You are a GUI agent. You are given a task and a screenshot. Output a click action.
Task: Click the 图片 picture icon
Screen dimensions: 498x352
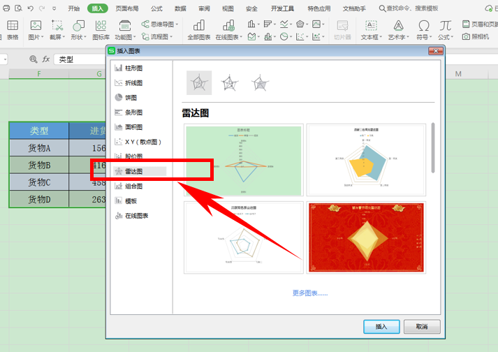pos(36,25)
